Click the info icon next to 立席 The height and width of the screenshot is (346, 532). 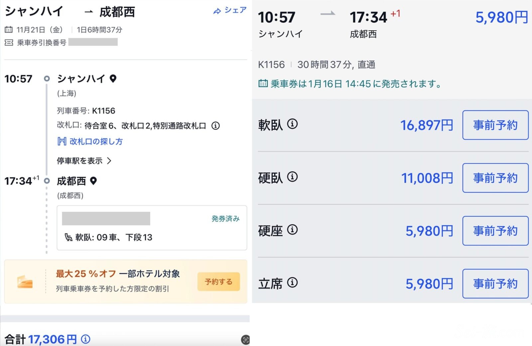click(x=292, y=282)
